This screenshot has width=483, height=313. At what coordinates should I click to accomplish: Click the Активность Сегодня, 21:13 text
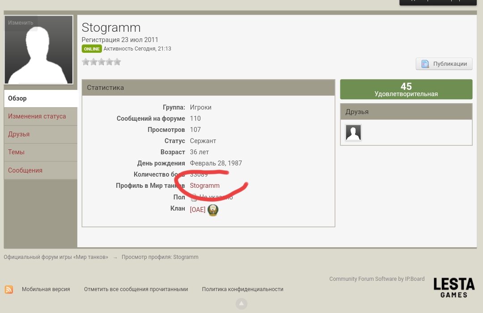[x=137, y=49]
